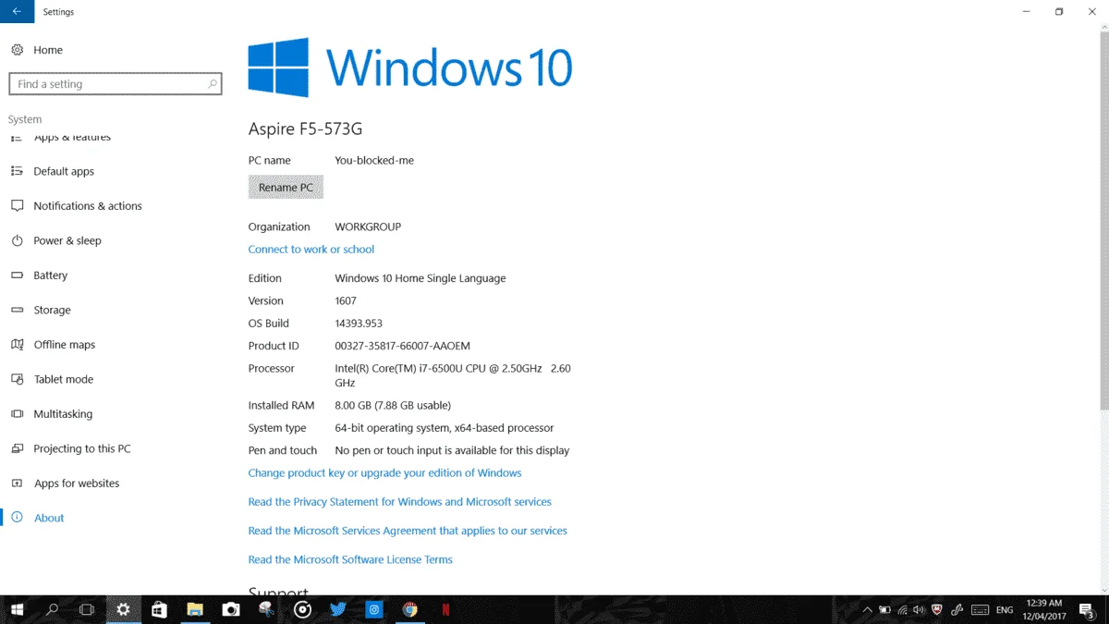Viewport: 1109px width, 624px height.
Task: Open Microsoft Software License Terms link
Action: tap(350, 560)
